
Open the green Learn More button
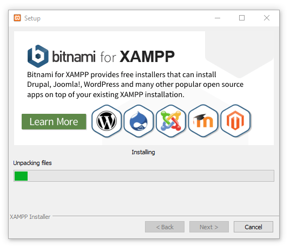pyautogui.click(x=54, y=122)
